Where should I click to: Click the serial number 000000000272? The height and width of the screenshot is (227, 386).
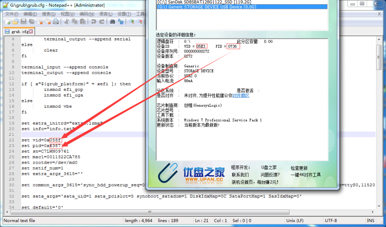coord(197,51)
